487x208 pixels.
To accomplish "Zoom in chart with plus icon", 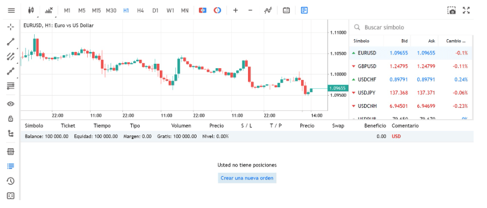I will pyautogui.click(x=236, y=11).
